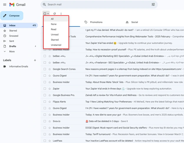This screenshot has height=143, width=184.
Task: Choose Read in the select dropdown
Action: [x=56, y=29]
